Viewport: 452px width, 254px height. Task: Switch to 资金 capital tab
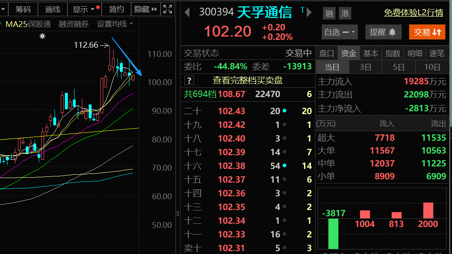coord(348,53)
